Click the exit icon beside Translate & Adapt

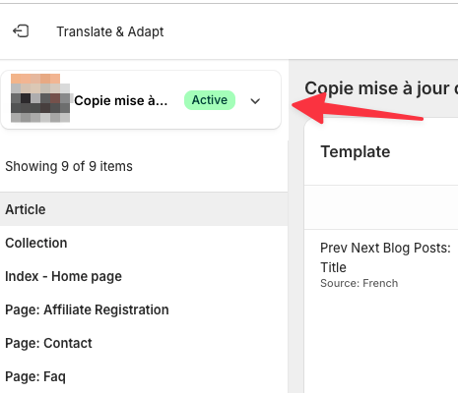pyautogui.click(x=21, y=31)
